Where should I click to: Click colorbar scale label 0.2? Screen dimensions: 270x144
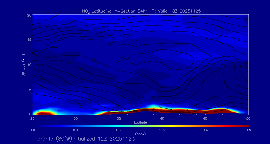pyautogui.click(x=119, y=130)
